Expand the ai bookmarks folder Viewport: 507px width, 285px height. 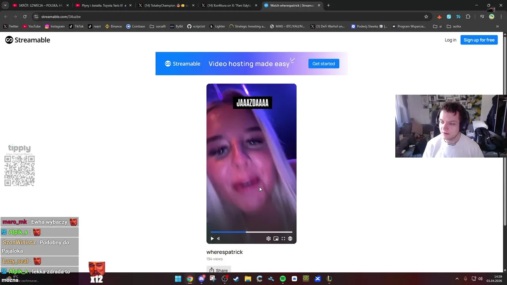pyautogui.click(x=437, y=27)
